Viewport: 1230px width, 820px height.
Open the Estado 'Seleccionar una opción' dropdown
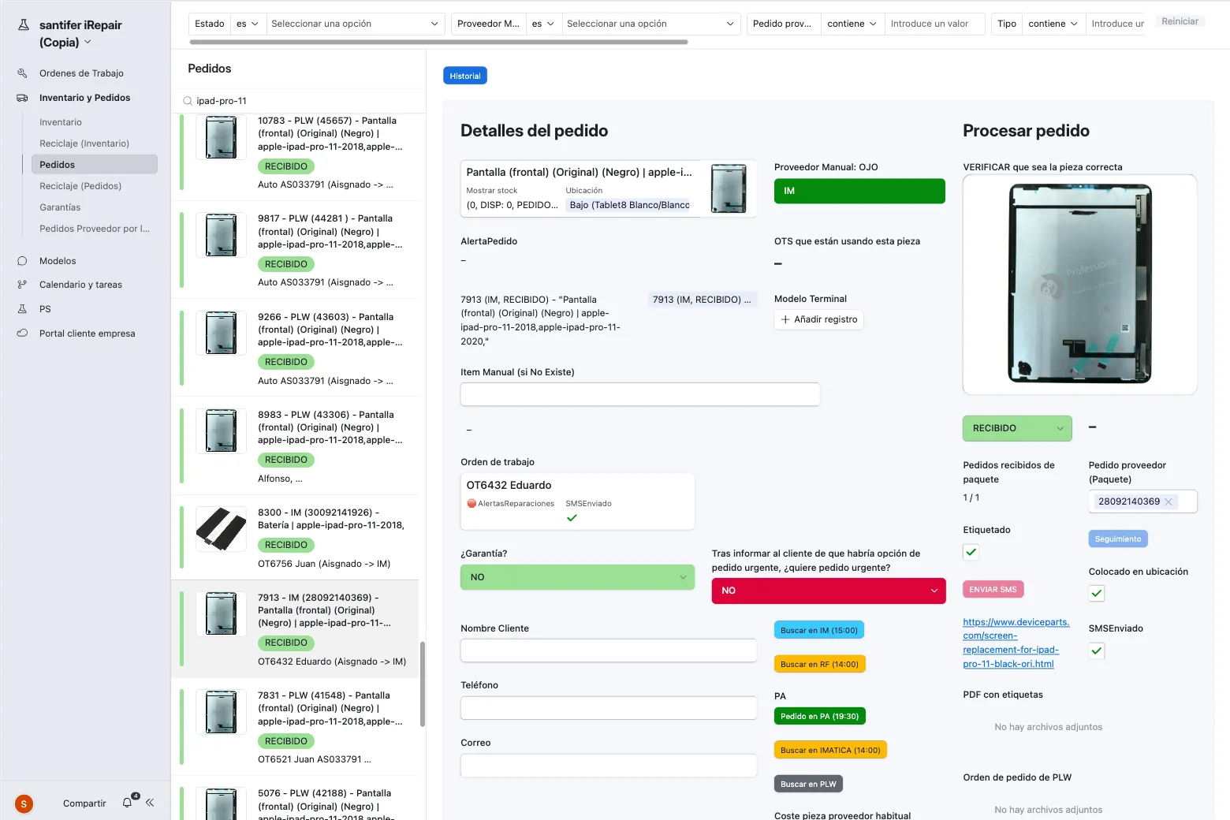[355, 24]
